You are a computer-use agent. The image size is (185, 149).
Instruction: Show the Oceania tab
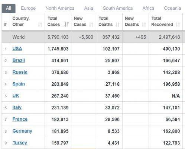[172, 8]
